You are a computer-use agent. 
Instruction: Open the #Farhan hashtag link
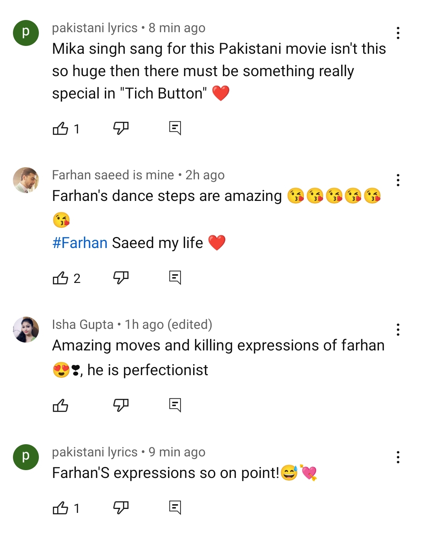pyautogui.click(x=79, y=243)
